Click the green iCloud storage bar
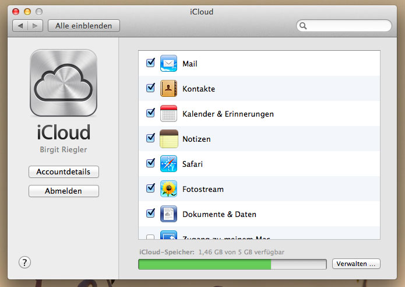Image resolution: width=405 pixels, height=287 pixels. pos(232,264)
